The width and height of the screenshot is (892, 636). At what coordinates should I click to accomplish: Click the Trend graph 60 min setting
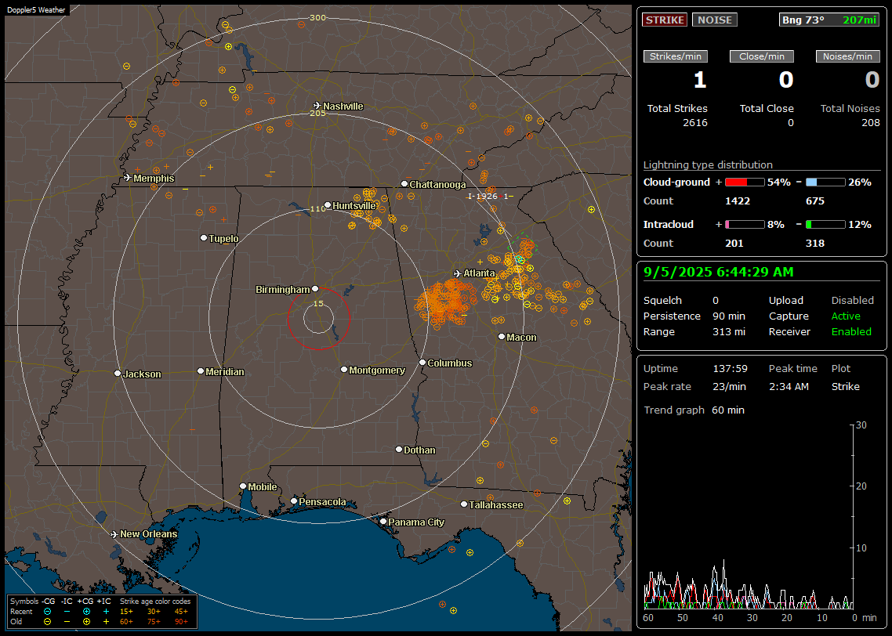pyautogui.click(x=728, y=410)
